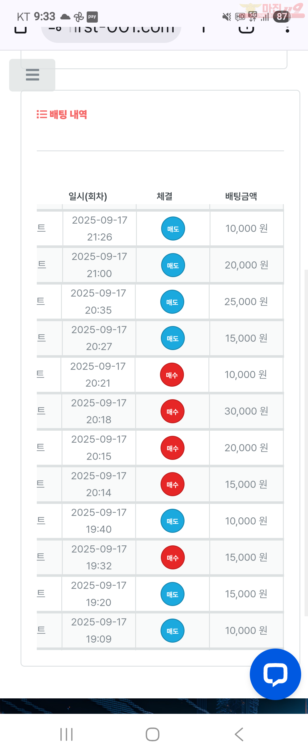Select the 일시(회차) column header
The height and width of the screenshot is (755, 308).
[x=88, y=196]
